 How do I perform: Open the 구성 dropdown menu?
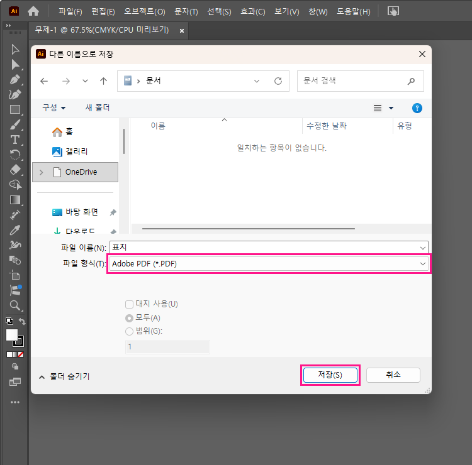54,108
